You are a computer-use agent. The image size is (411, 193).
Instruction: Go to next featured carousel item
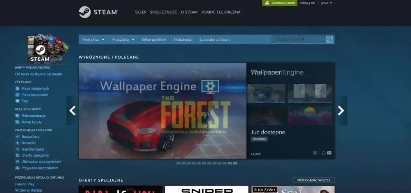tap(341, 111)
